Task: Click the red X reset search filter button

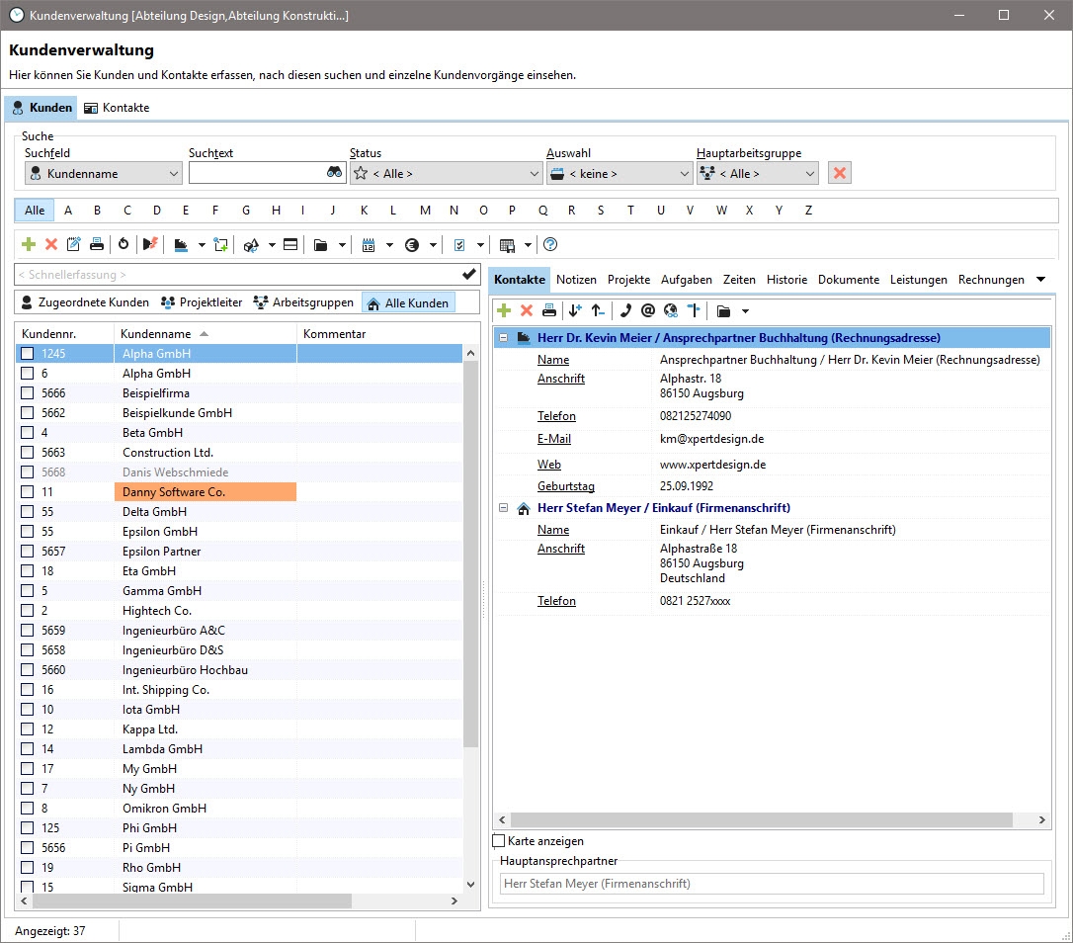Action: [x=840, y=173]
